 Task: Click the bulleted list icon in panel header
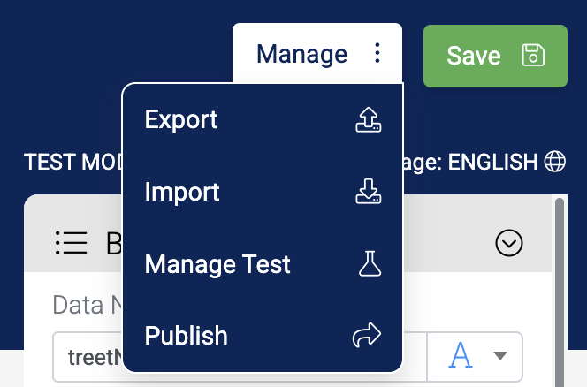[71, 243]
